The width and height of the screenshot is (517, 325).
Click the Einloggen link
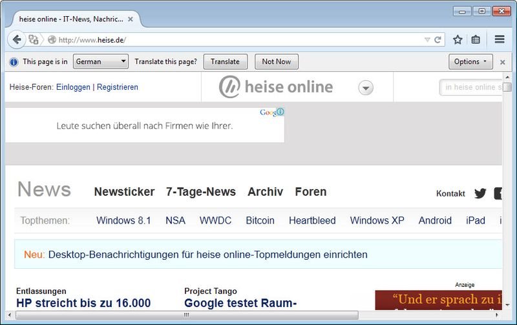(x=73, y=87)
